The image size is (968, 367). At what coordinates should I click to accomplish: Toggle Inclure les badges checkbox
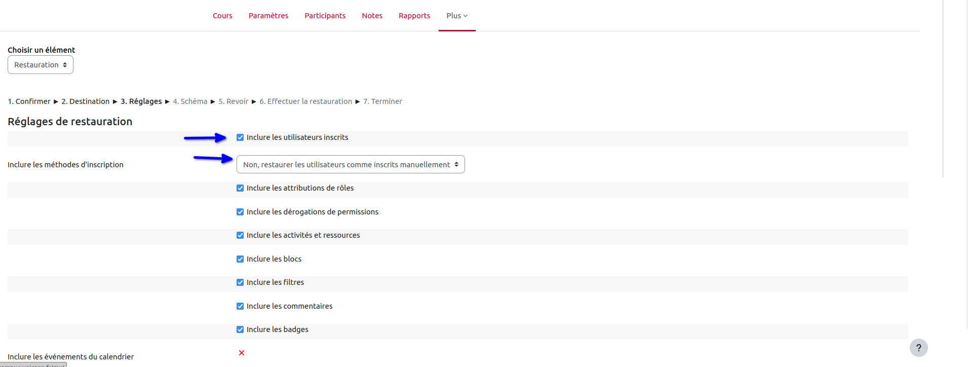[x=240, y=329]
